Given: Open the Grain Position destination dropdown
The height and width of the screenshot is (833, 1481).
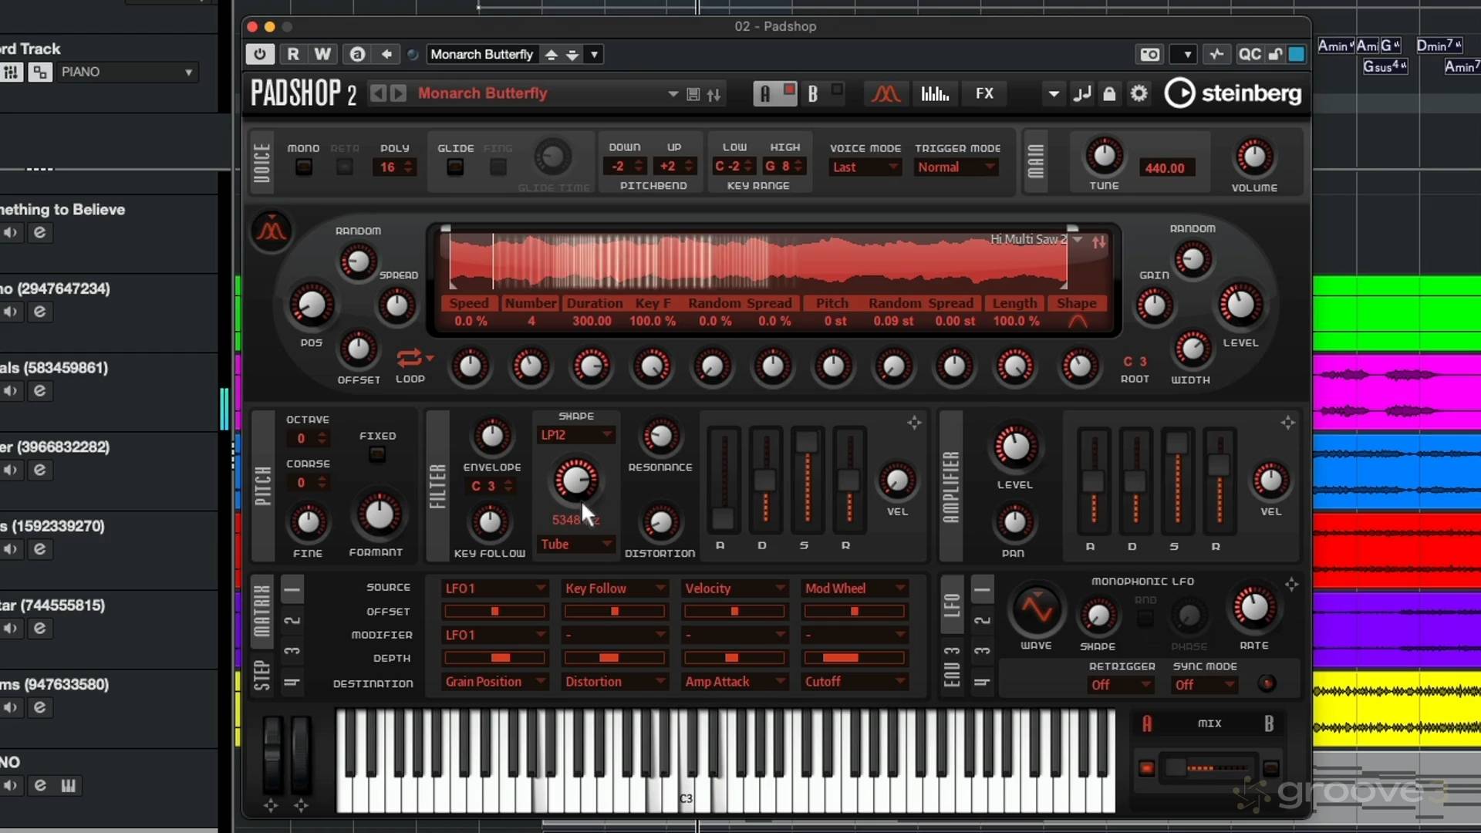Looking at the screenshot, I should (x=494, y=682).
